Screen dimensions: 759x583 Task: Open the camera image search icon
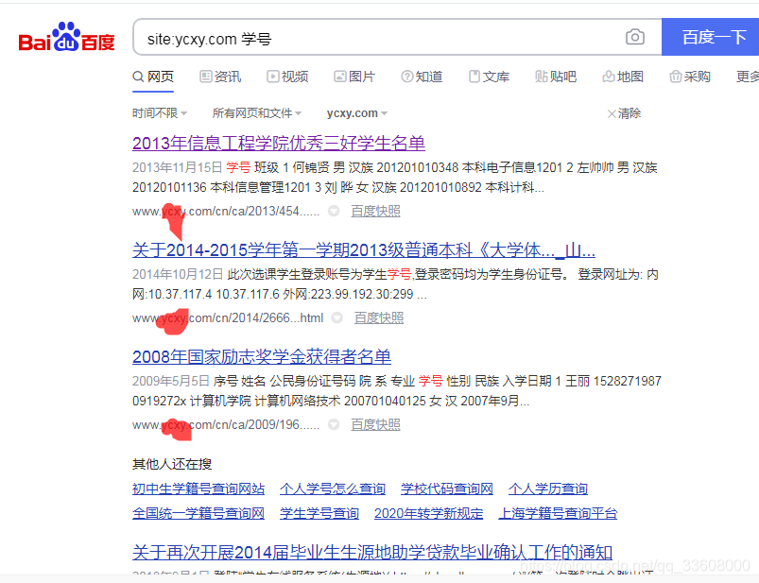click(633, 36)
